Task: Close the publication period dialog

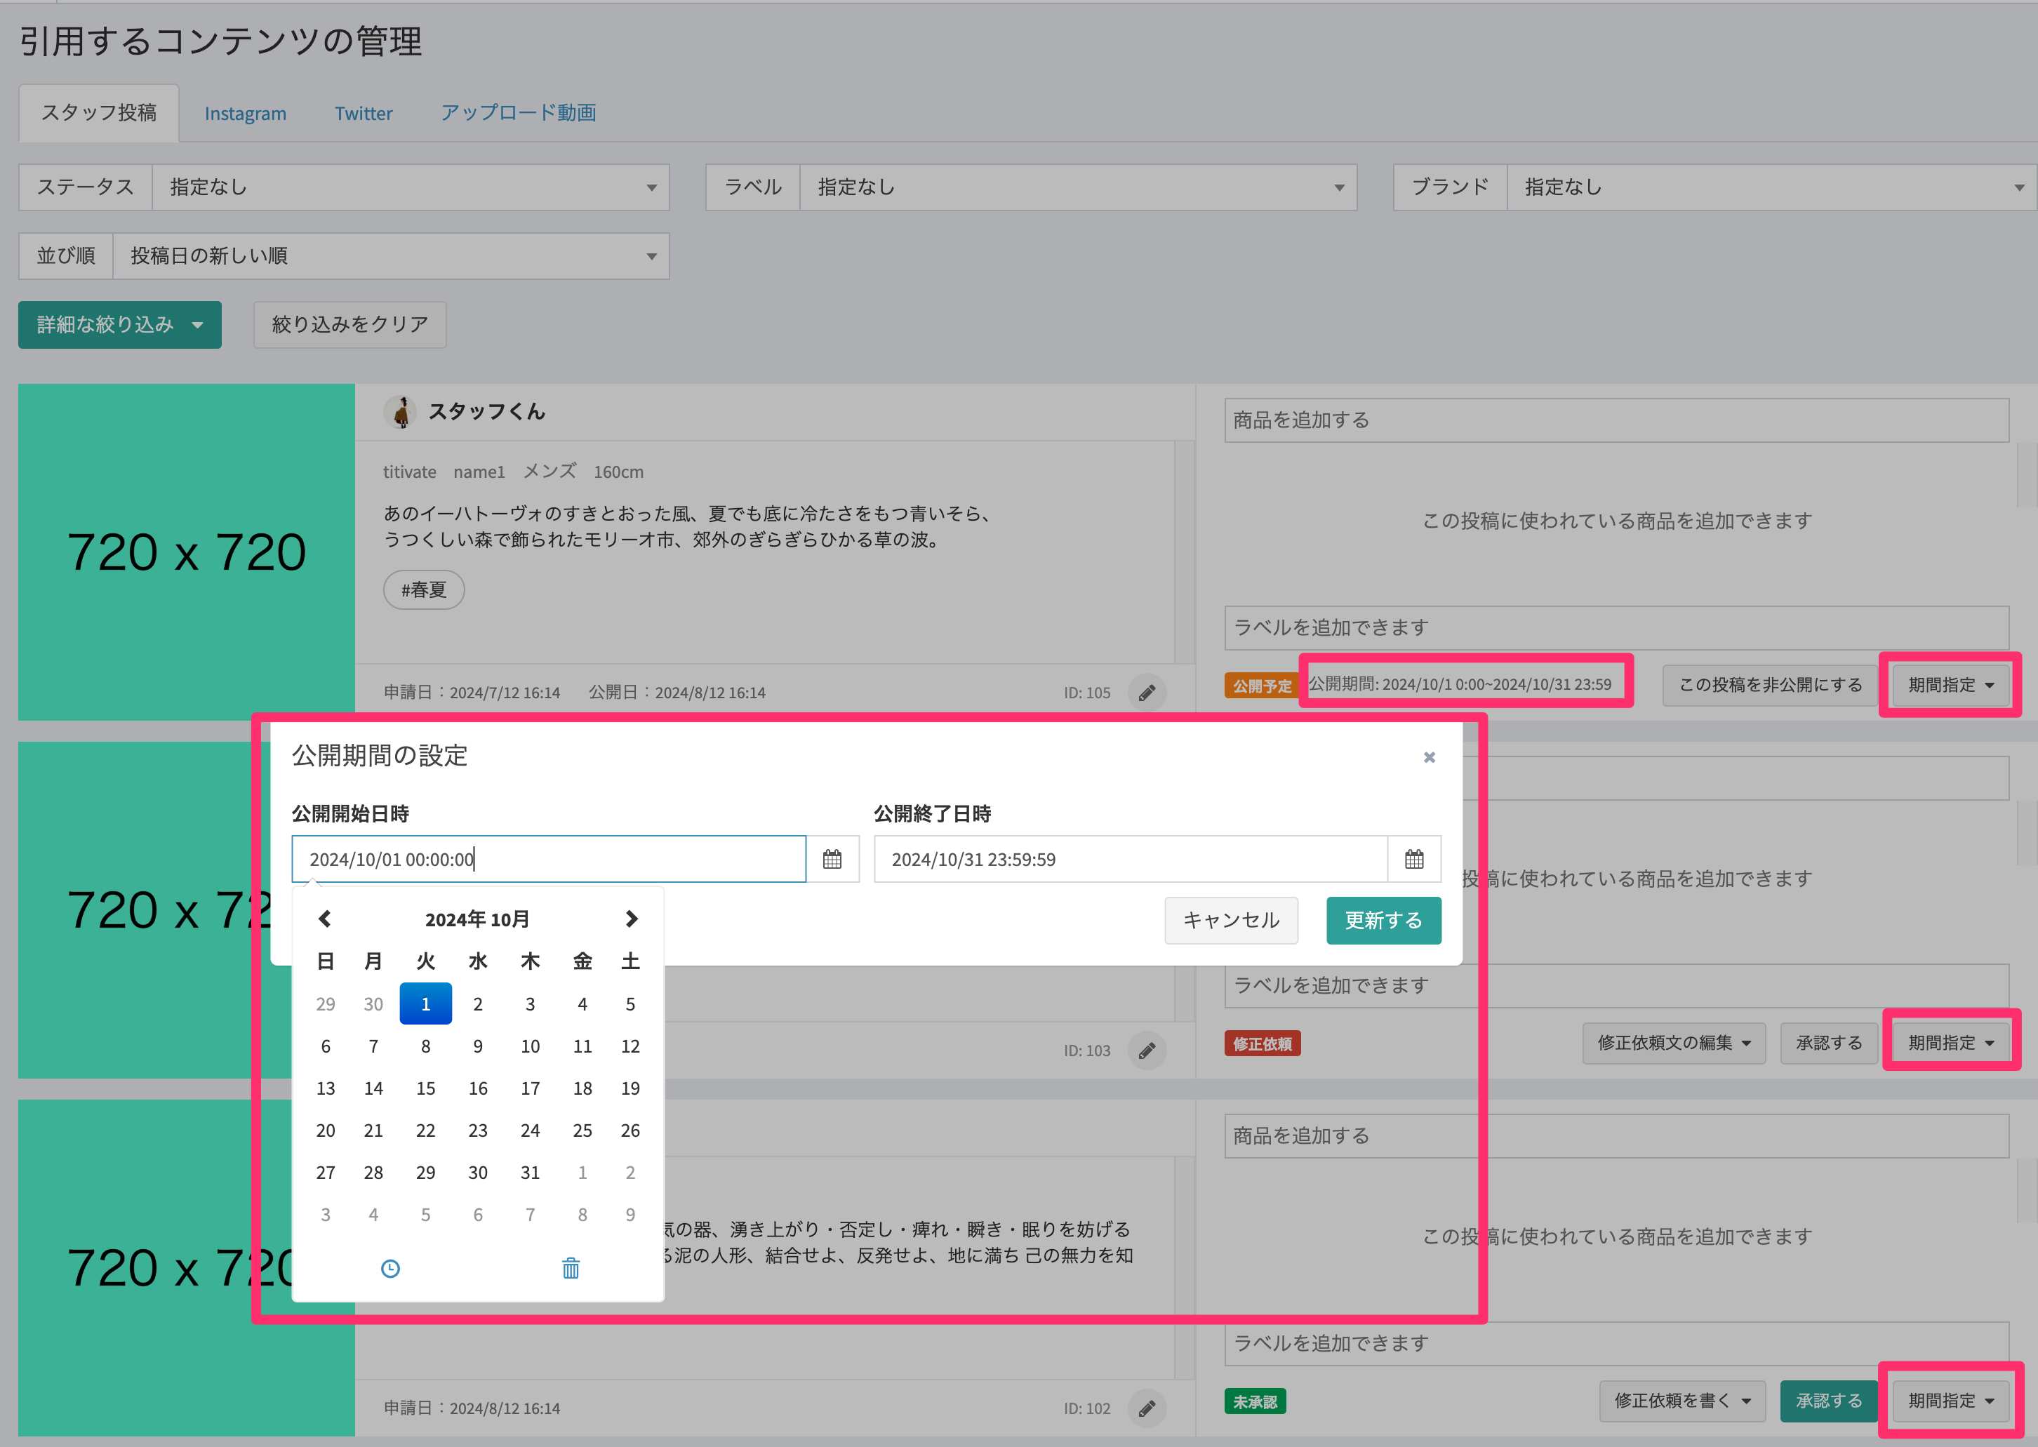Action: [x=1428, y=757]
